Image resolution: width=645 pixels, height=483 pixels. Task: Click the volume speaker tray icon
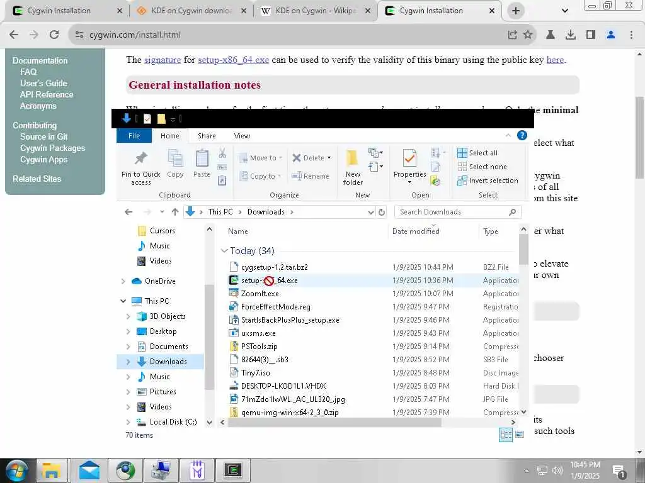click(x=557, y=470)
